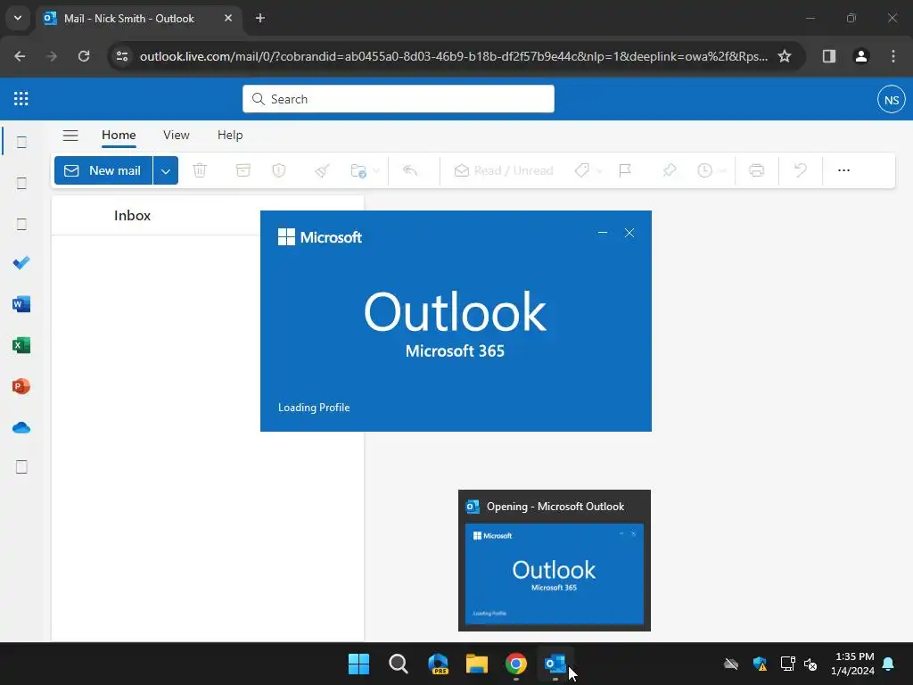The image size is (913, 685).
Task: Open Chrome profile icon
Action: tap(861, 56)
